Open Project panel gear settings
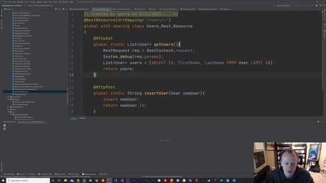 (63, 9)
